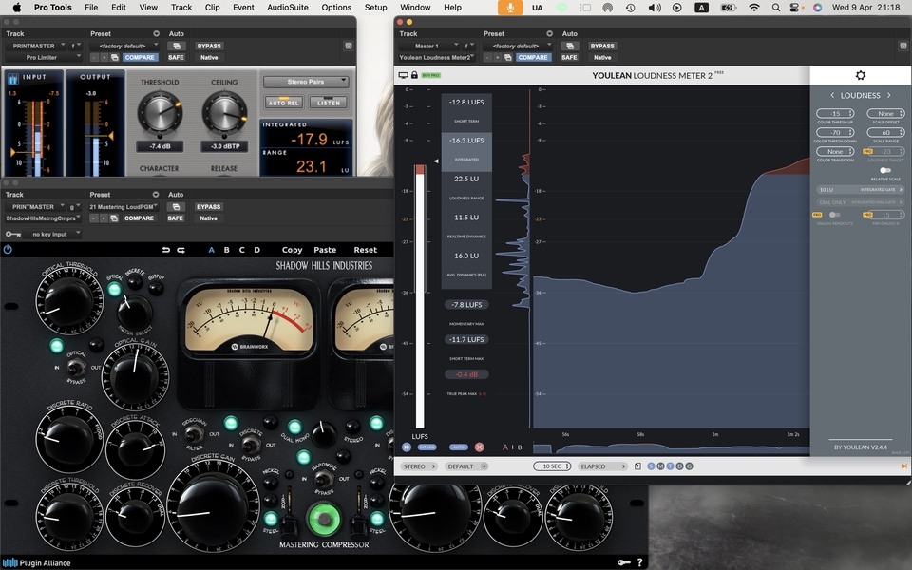Click BYPASS on the Youlean plugin header

601,46
